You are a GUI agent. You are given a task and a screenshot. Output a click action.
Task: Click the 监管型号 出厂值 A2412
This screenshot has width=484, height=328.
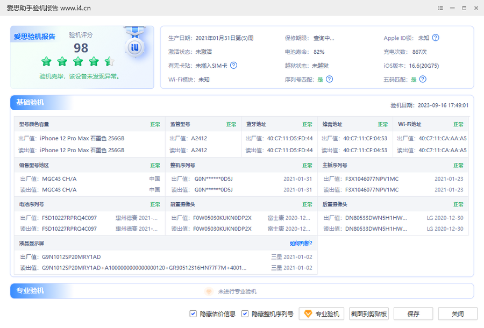pos(199,138)
